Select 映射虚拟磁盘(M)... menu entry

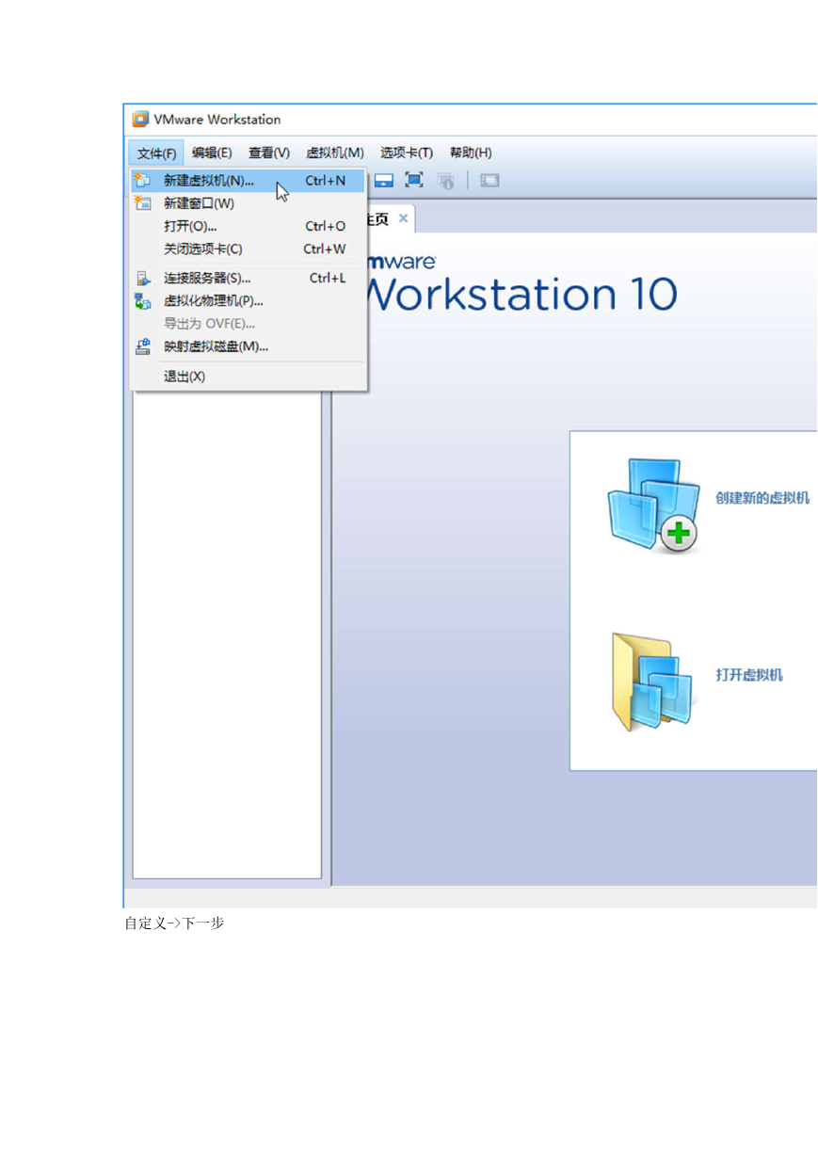(x=248, y=346)
